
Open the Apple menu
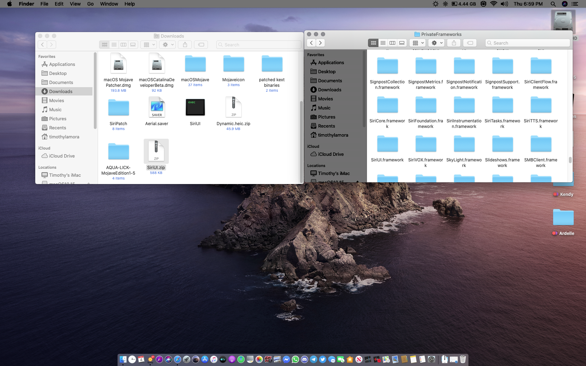(x=9, y=4)
